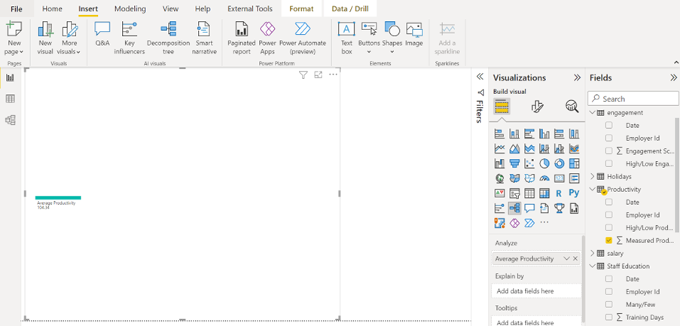Click the visual's filter funnel icon
680x326 pixels.
coord(303,75)
